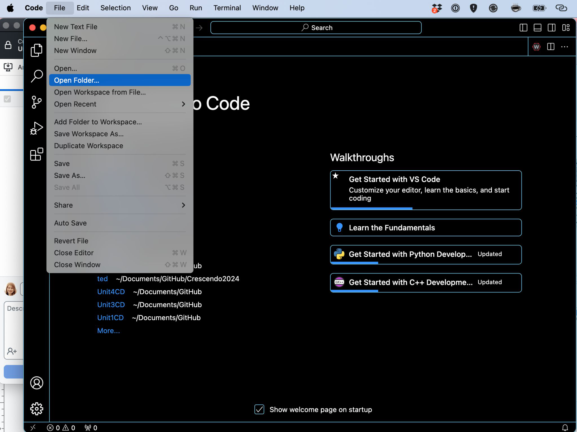Uncheck Show welcome page on startup
The height and width of the screenshot is (432, 577).
pyautogui.click(x=259, y=409)
